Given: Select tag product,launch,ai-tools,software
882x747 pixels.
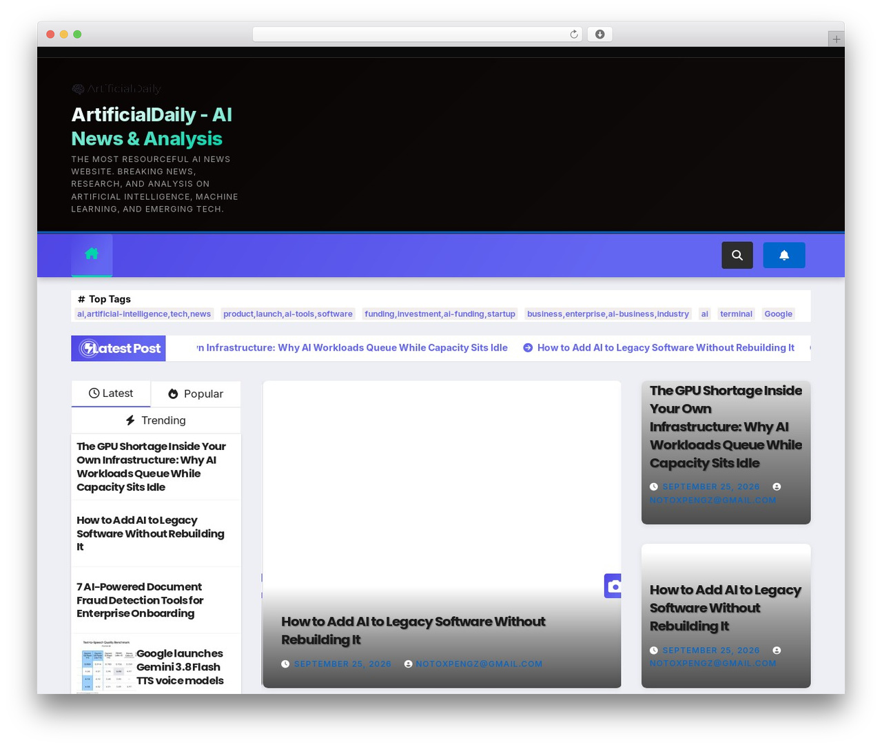Looking at the screenshot, I should [x=288, y=314].
